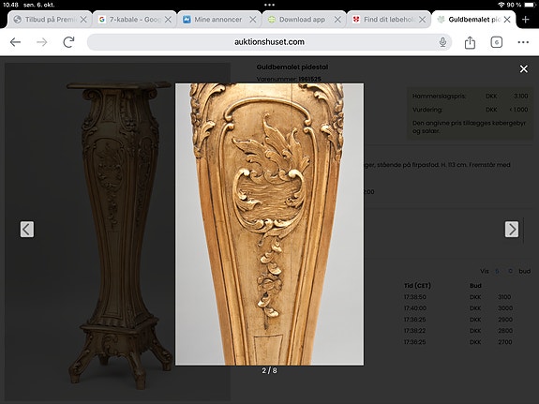The width and height of the screenshot is (539, 404).
Task: Close the Find dit løbehold tab
Action: pos(422,20)
